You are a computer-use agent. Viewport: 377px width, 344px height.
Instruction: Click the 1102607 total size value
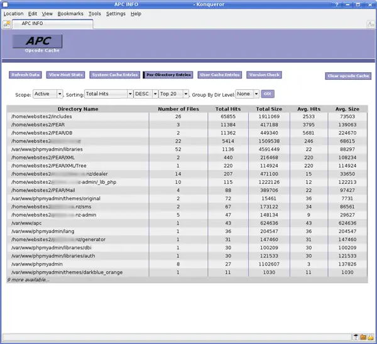(x=269, y=264)
